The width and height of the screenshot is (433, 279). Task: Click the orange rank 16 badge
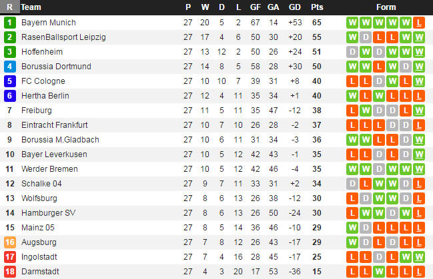click(x=9, y=242)
